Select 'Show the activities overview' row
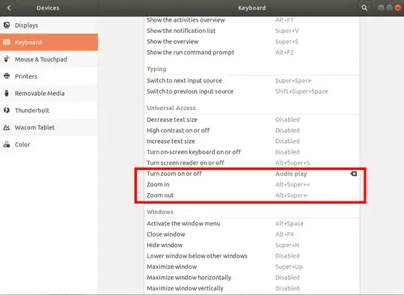Viewport: 404px width, 295px height. [x=251, y=20]
